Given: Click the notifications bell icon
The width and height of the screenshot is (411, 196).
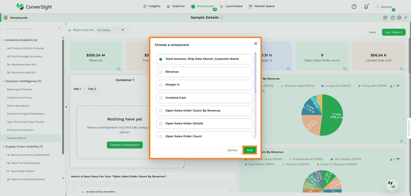Looking at the screenshot, I should tap(366, 7).
